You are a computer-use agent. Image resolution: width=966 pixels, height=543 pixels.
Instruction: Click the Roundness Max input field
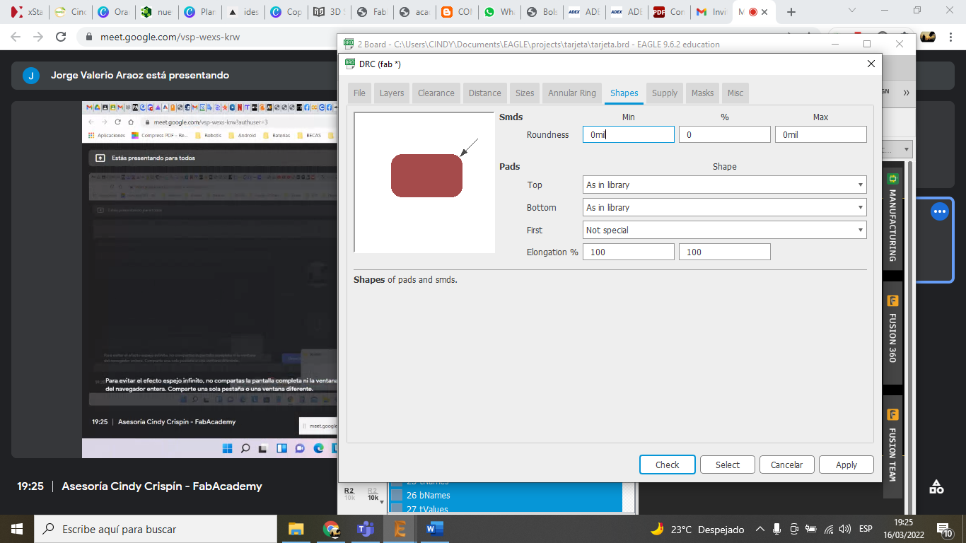820,135
